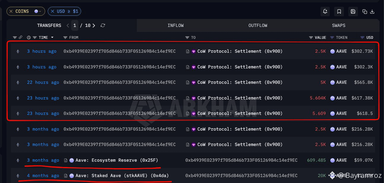Image resolution: width=384 pixels, height=183 pixels.
Task: Remove the COINS filter chip
Action: pos(11,11)
